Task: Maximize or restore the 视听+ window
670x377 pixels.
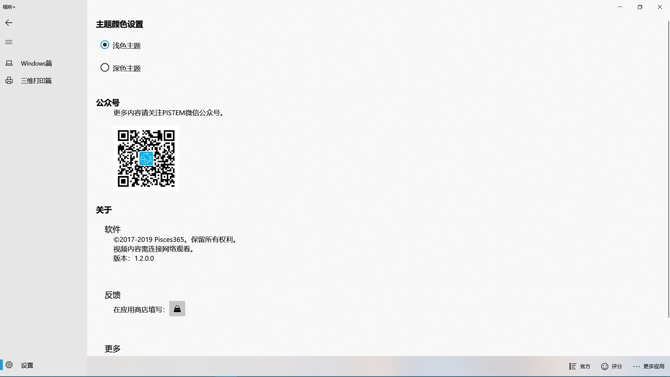Action: (x=640, y=7)
